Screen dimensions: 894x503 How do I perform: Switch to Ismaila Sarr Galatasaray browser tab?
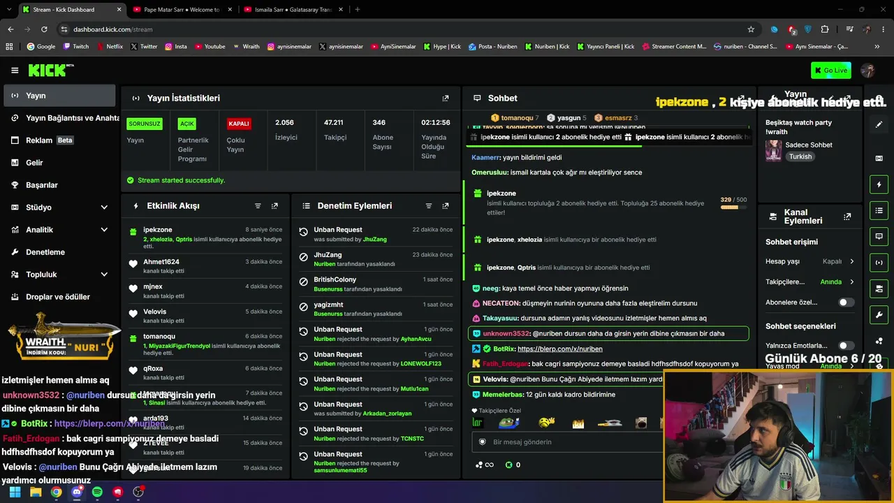coord(293,10)
